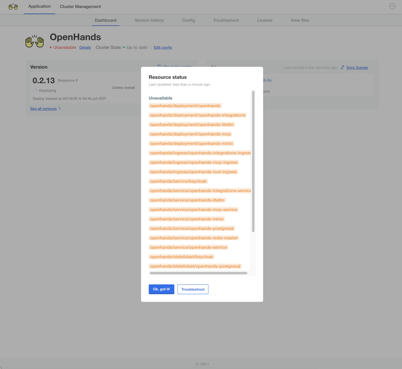Click the horizontal scrollbar under the resource list
The height and width of the screenshot is (369, 402).
click(x=198, y=273)
